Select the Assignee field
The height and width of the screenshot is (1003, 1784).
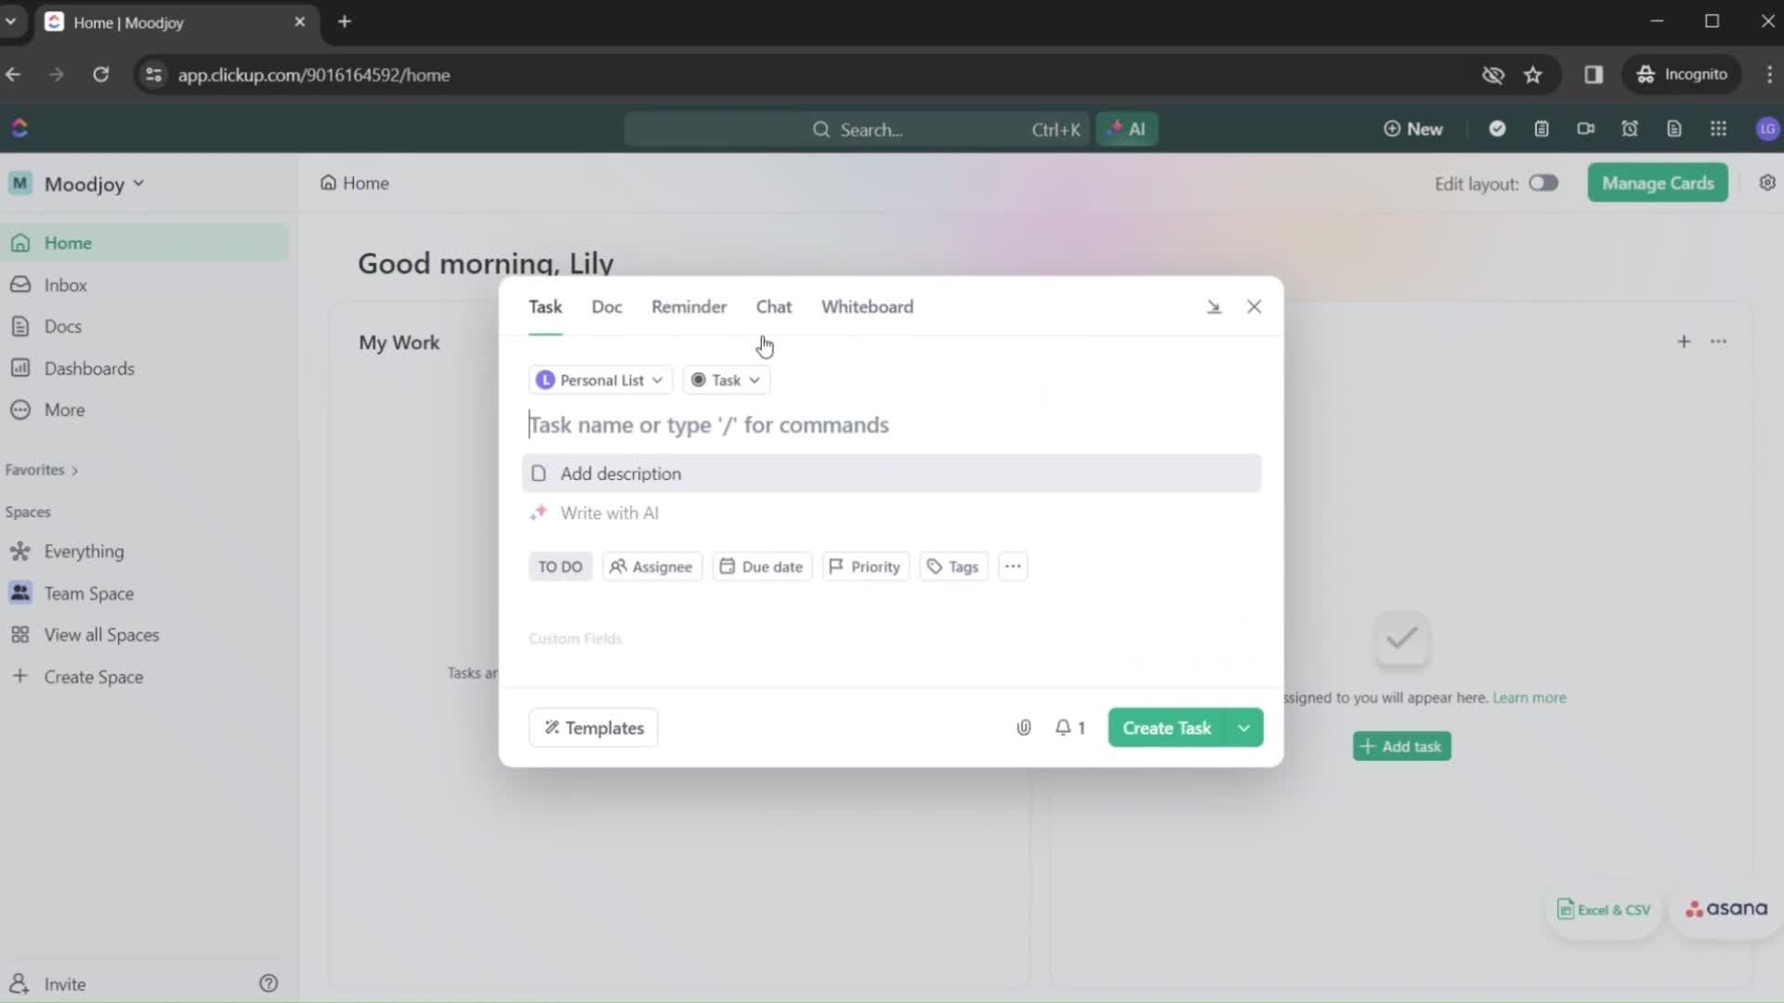pos(650,566)
